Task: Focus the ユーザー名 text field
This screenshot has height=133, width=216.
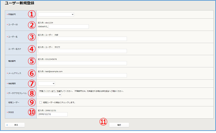Action: [83, 39]
